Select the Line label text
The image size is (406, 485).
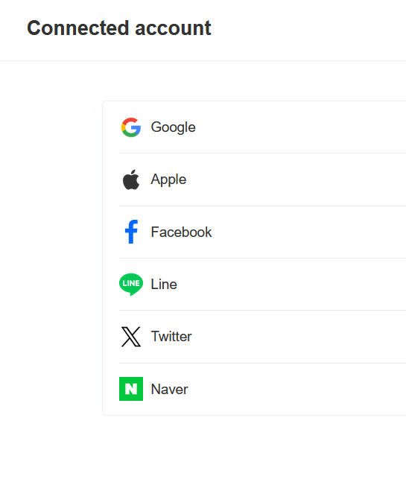[164, 285]
